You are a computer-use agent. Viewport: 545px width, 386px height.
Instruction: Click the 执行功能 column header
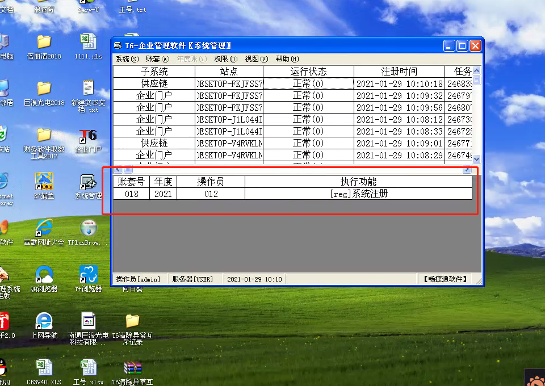coord(358,182)
